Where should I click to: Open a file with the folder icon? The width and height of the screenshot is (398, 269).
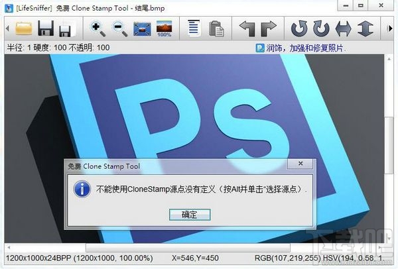pos(24,28)
